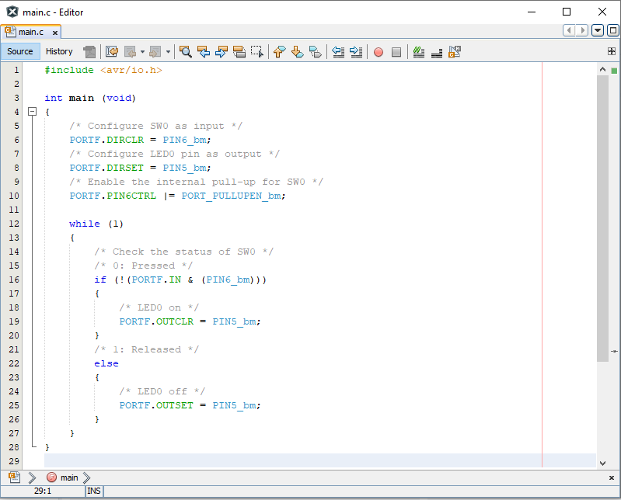Screen dimensions: 621x500
Task: Toggle Rectangular Selection mode
Action: (257, 52)
